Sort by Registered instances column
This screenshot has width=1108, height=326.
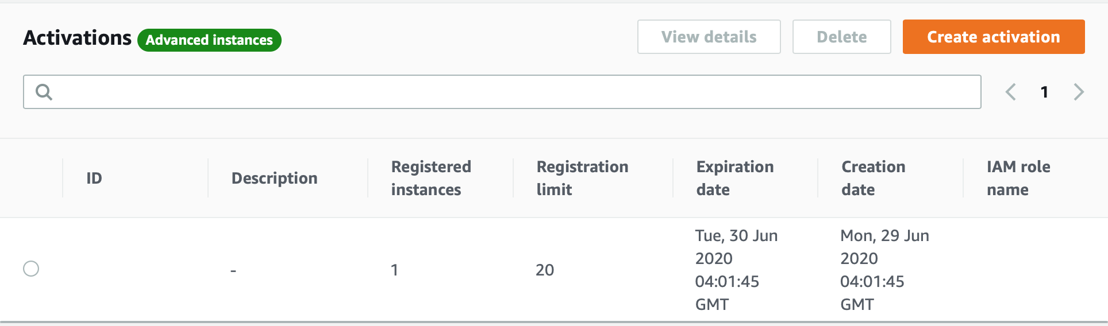[431, 178]
